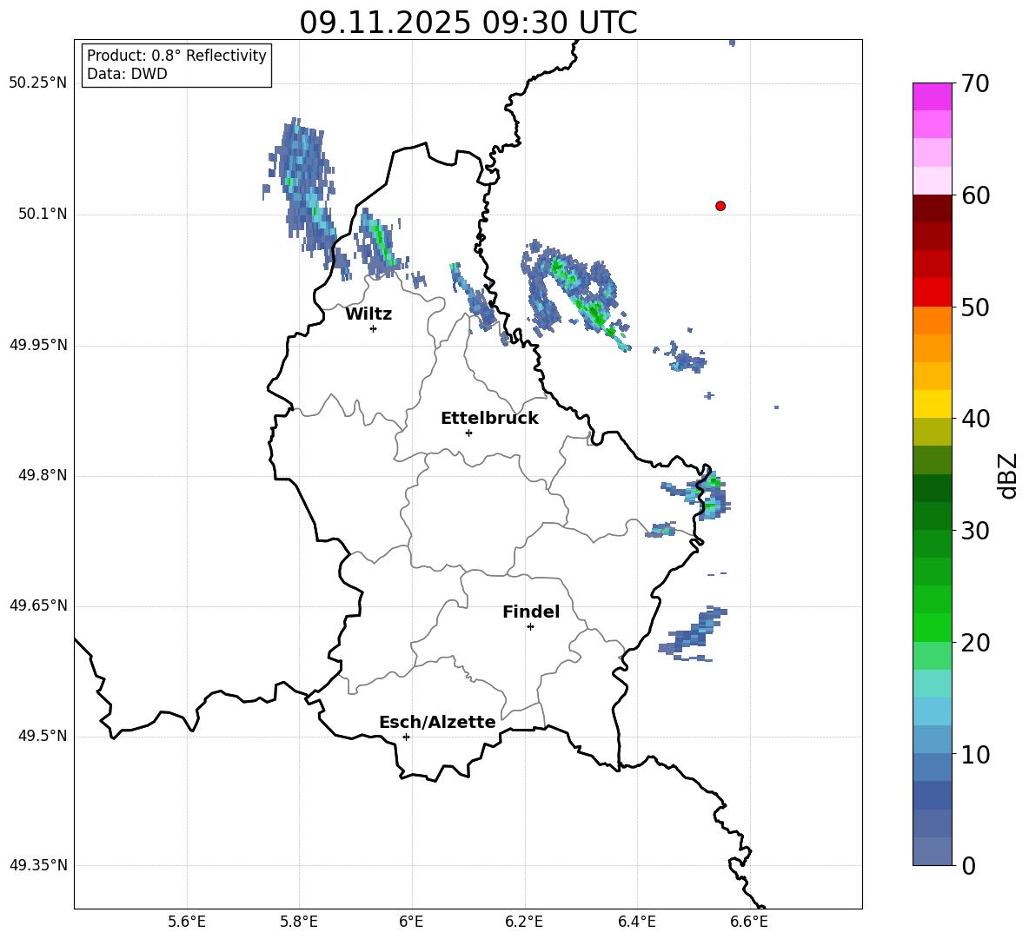Click the 49.65°N latitude label
Screen dimensions: 1029x939
[38, 605]
